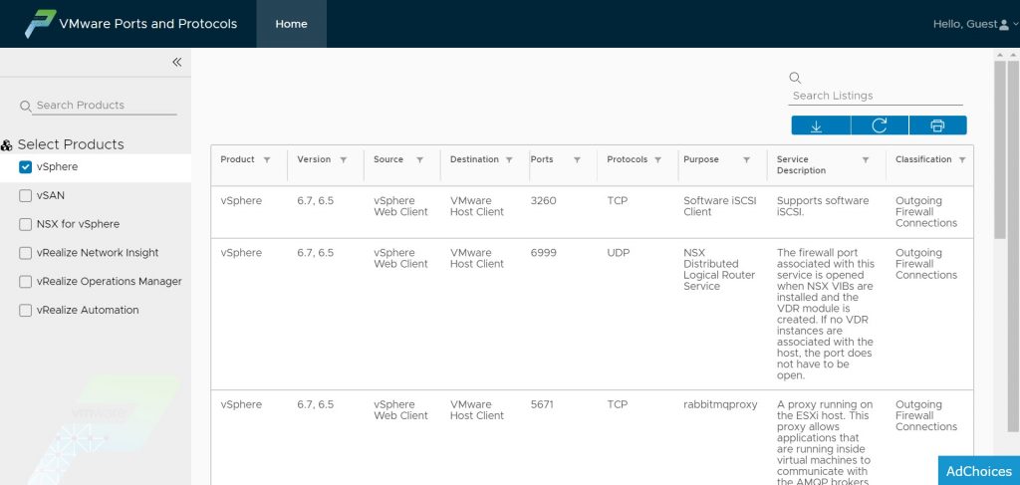Enable the vSAN product checkbox
The width and height of the screenshot is (1020, 485).
point(26,196)
